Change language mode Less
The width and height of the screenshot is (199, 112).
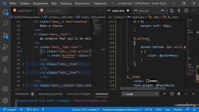pos(168,110)
